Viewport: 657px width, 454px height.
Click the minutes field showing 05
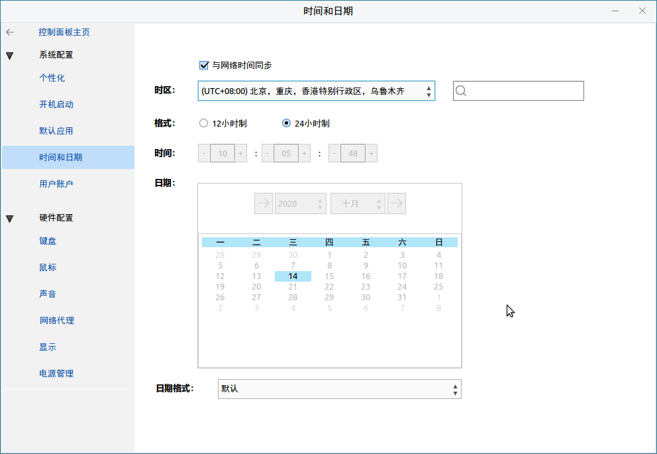pyautogui.click(x=286, y=153)
